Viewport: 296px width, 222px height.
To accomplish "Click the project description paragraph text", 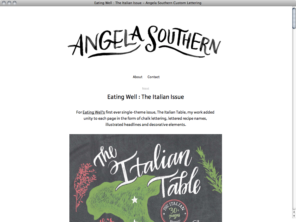I will (x=145, y=118).
